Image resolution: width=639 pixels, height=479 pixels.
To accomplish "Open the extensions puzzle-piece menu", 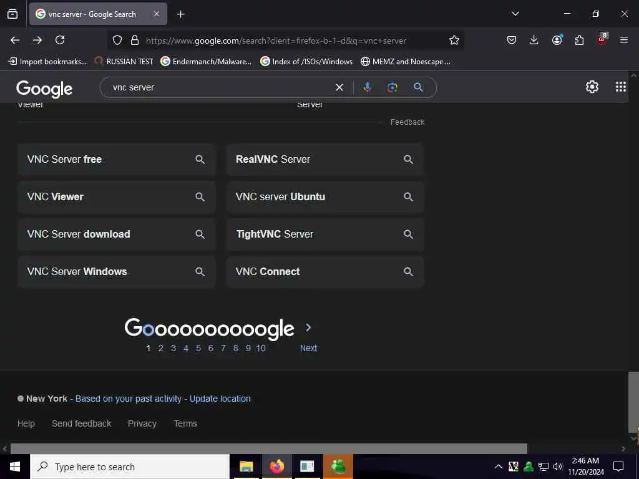I will tap(579, 40).
